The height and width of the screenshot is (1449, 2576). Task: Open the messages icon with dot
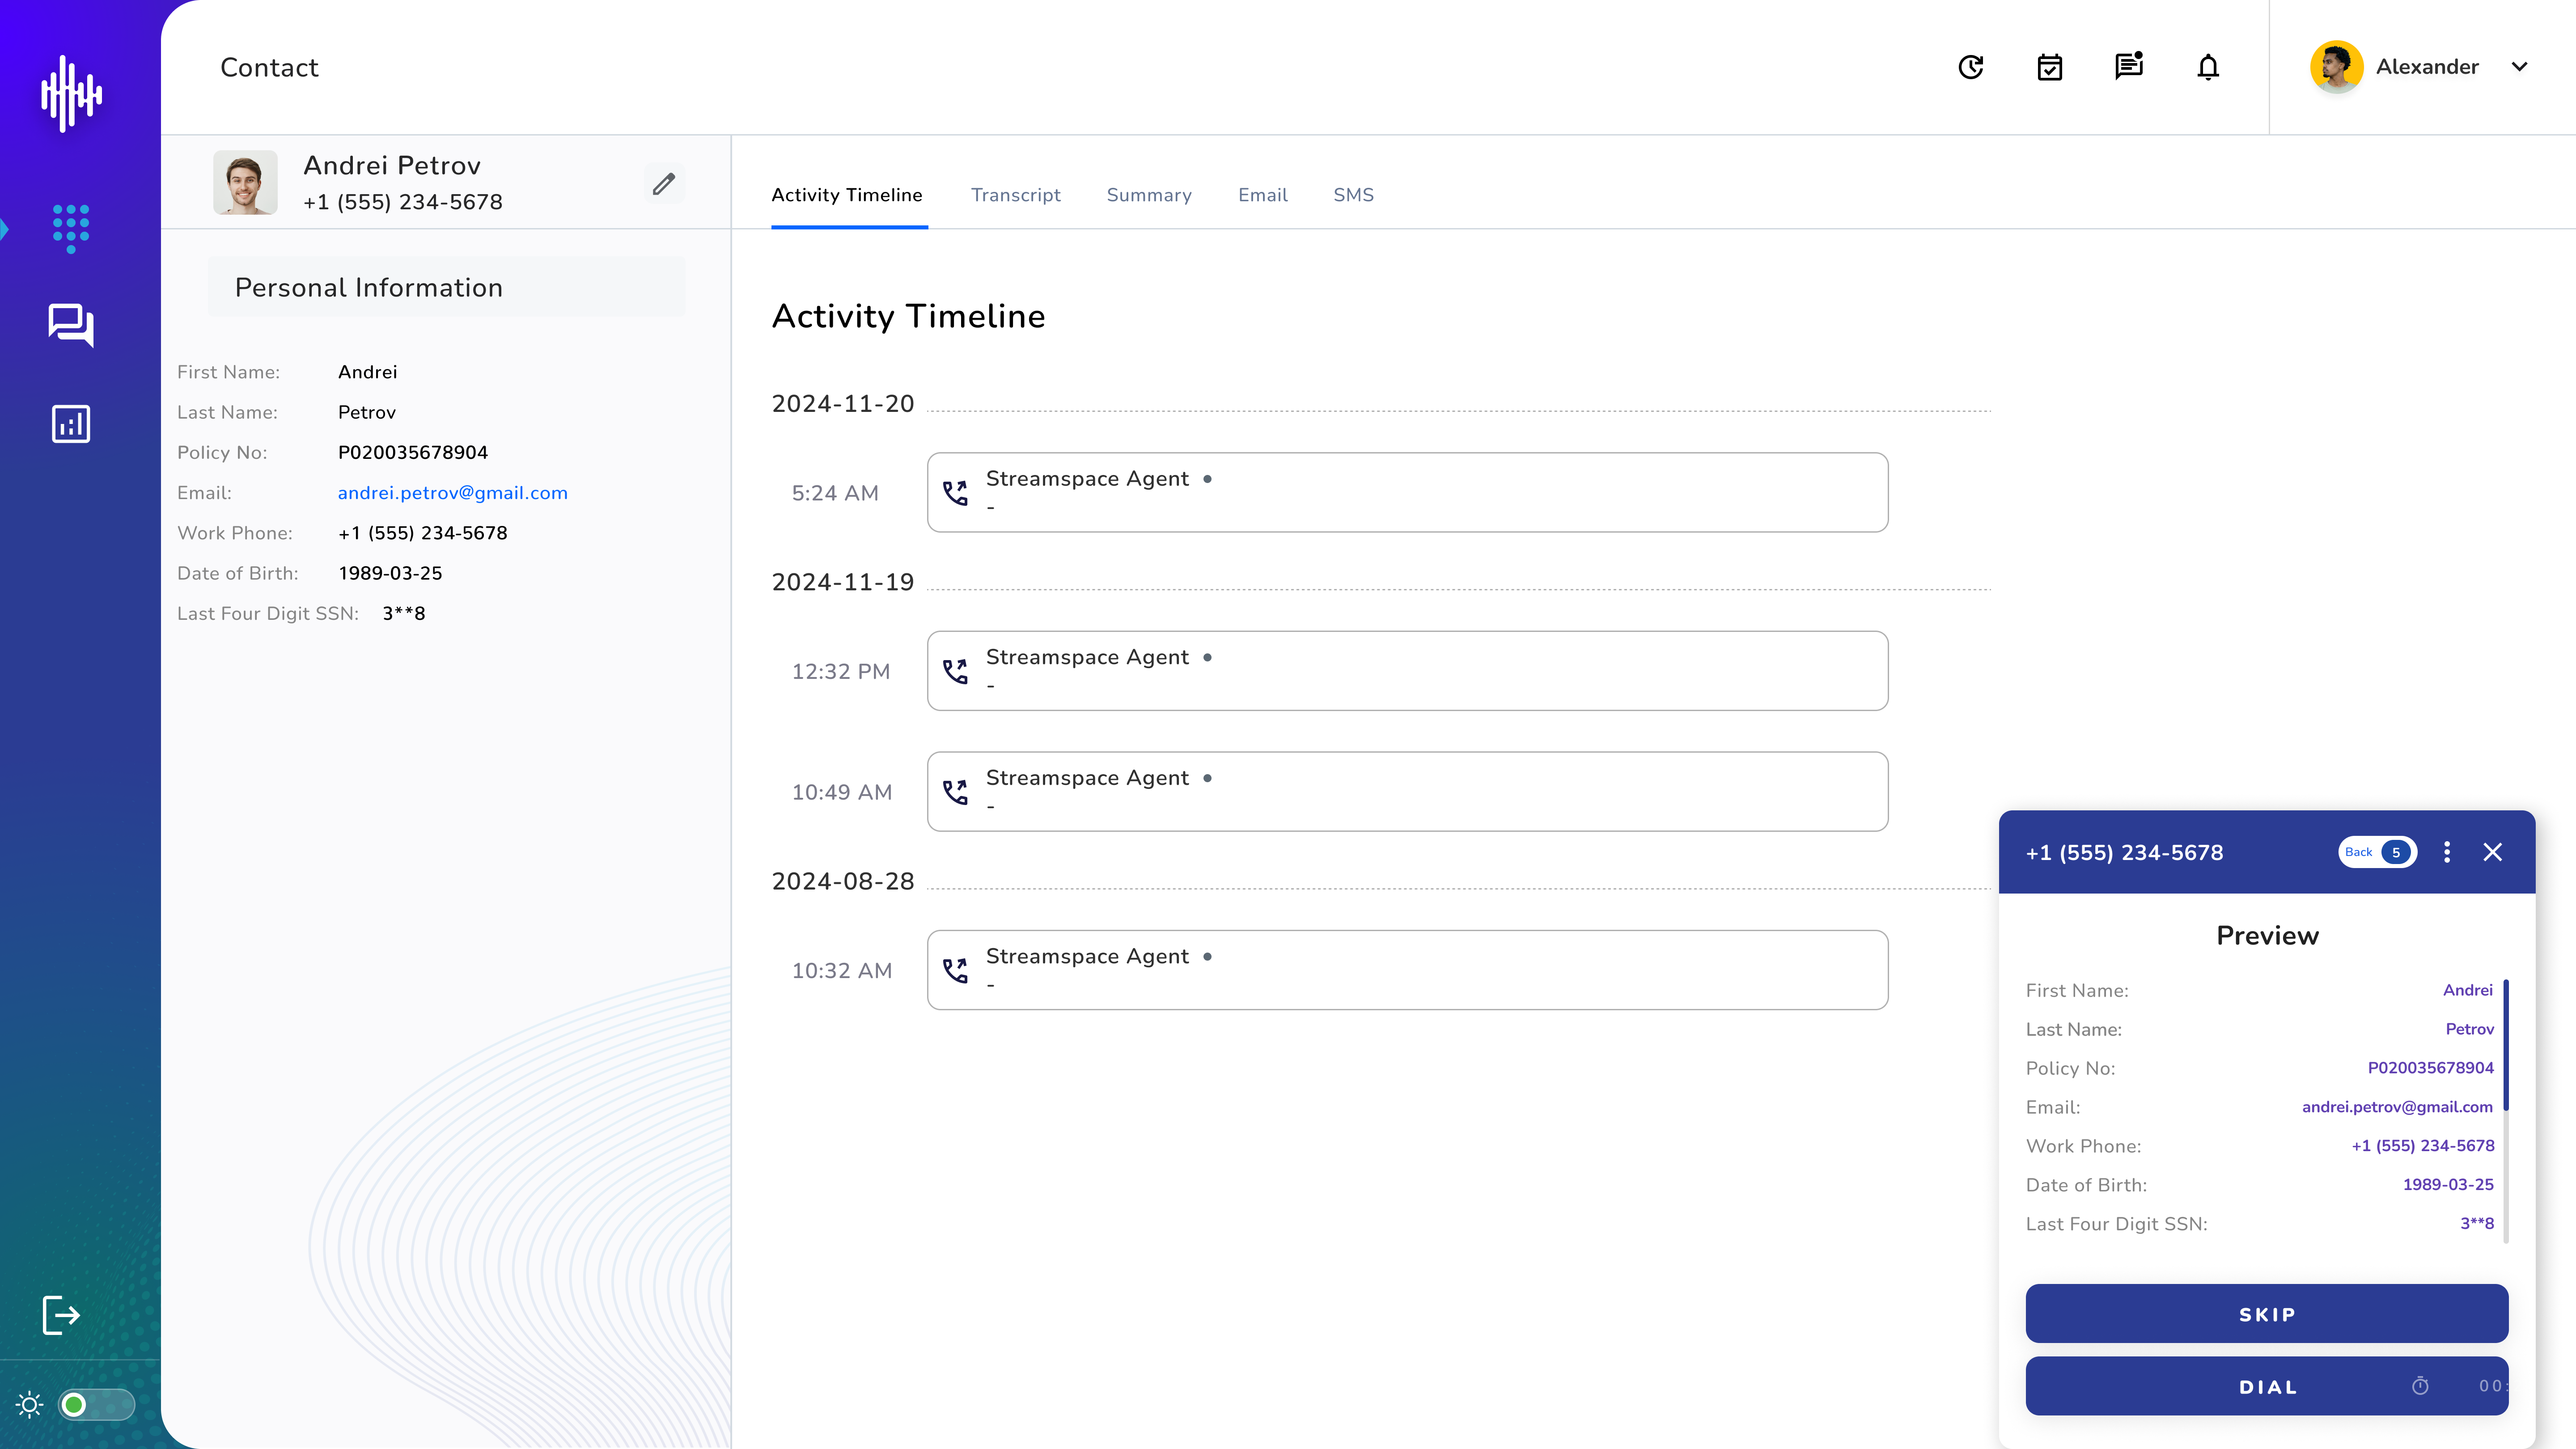coord(2129,66)
